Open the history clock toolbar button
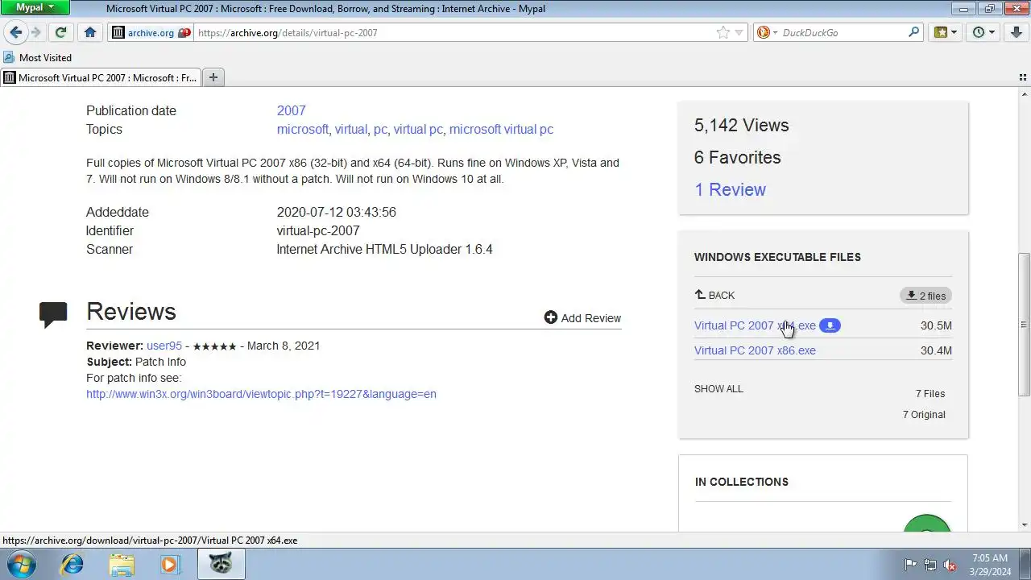1031x580 pixels. point(983,32)
